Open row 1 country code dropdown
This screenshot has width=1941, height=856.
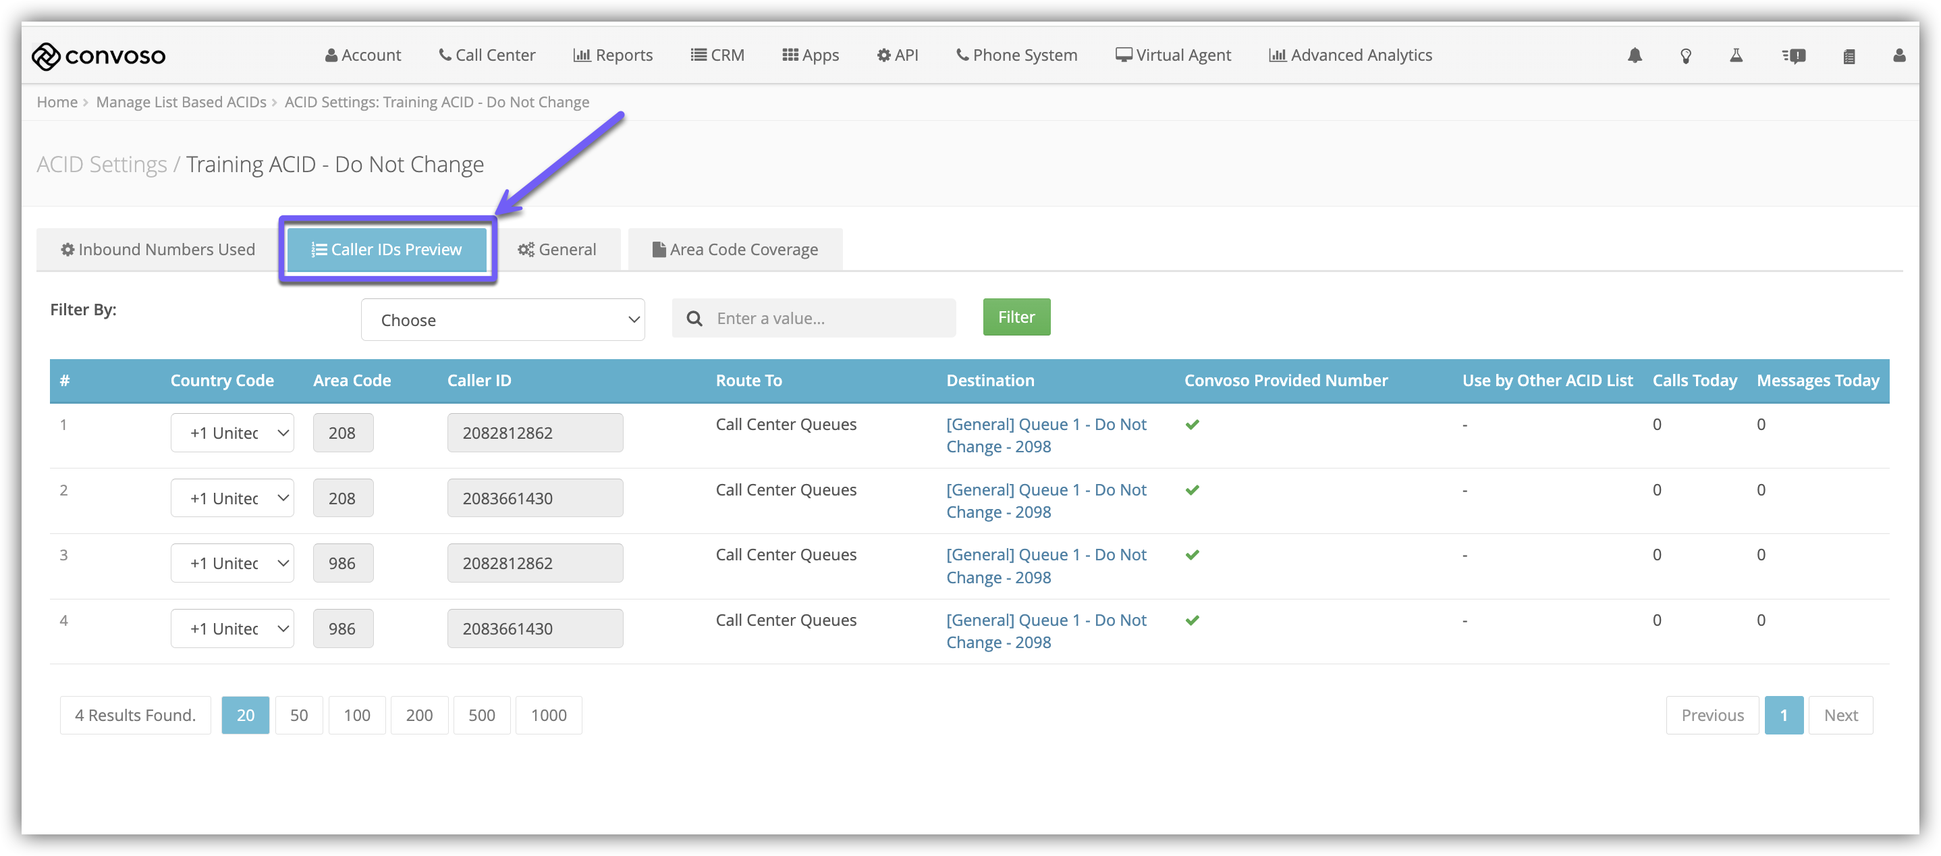(232, 433)
